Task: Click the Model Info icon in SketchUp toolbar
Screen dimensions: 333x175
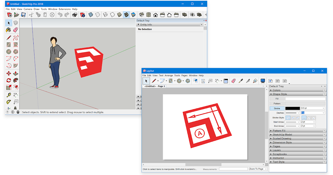Action: click(x=82, y=15)
